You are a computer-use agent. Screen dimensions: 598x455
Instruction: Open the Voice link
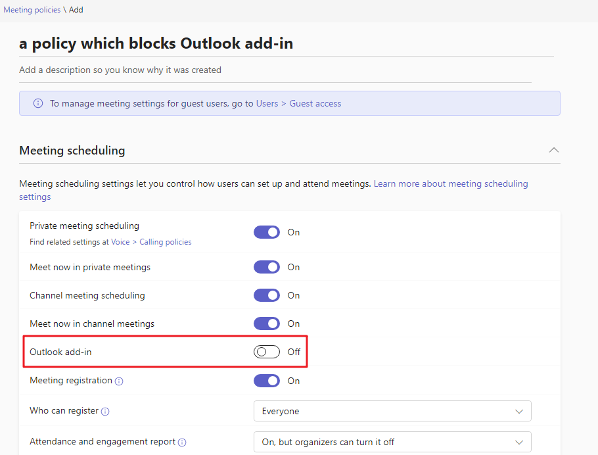(x=120, y=242)
